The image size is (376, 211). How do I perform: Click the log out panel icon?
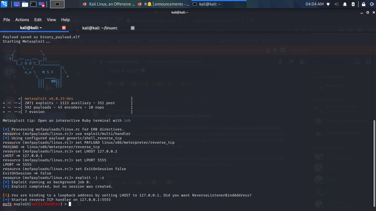coord(372,4)
